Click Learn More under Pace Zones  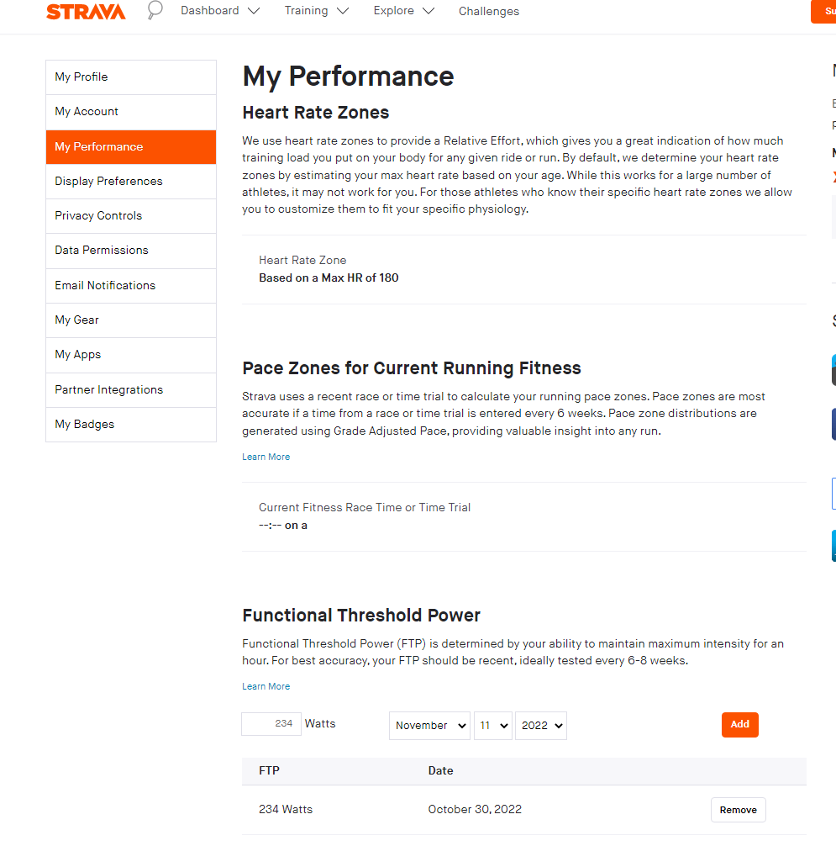(x=266, y=457)
